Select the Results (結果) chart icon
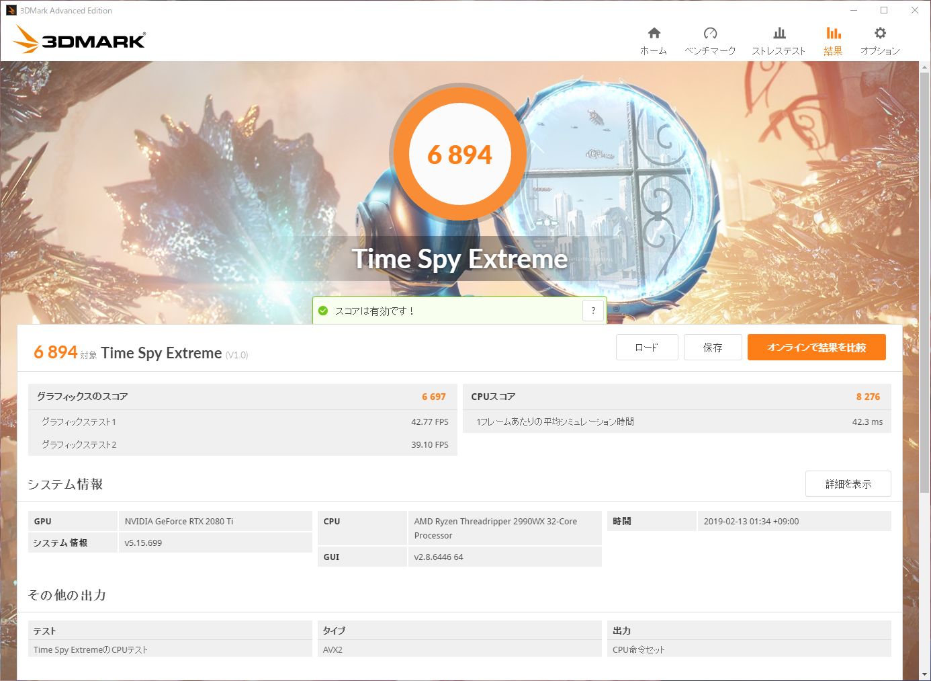The width and height of the screenshot is (931, 681). (x=833, y=33)
